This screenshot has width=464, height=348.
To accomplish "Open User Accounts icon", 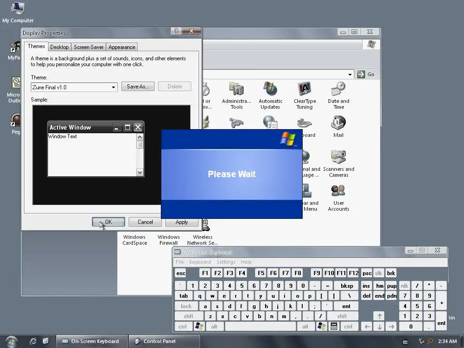I will (338, 198).
